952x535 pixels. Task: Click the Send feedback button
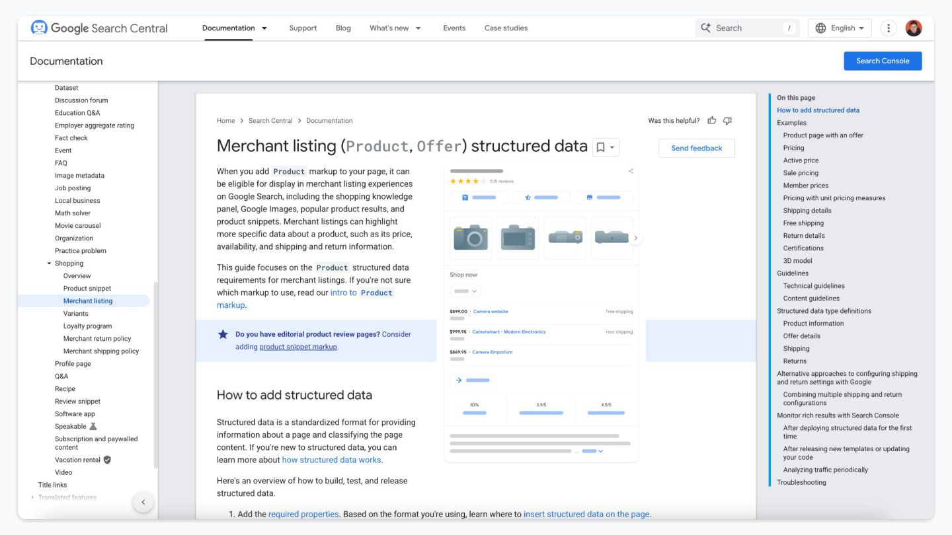696,148
